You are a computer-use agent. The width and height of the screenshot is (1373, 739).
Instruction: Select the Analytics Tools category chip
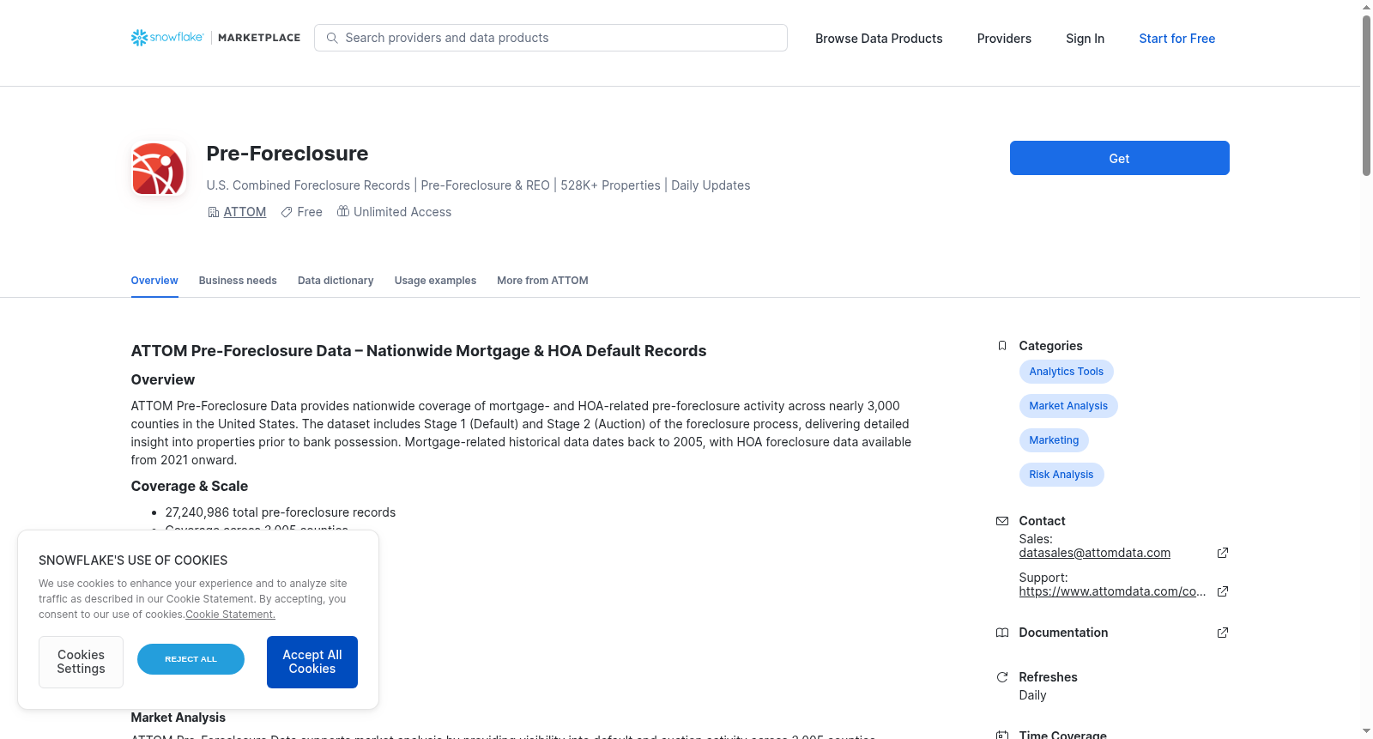1066,372
